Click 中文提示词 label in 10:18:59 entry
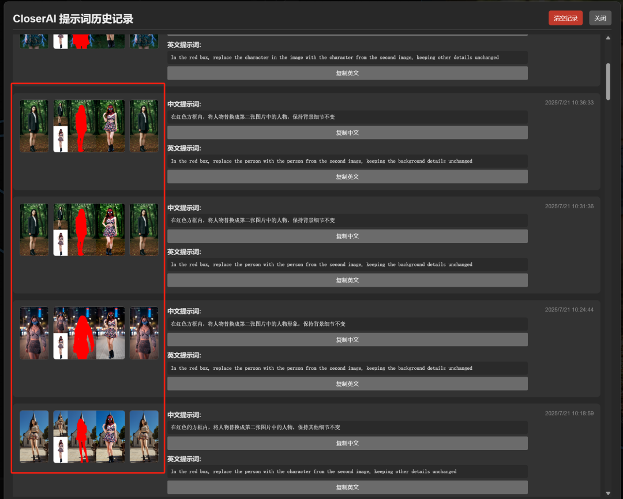 [184, 415]
